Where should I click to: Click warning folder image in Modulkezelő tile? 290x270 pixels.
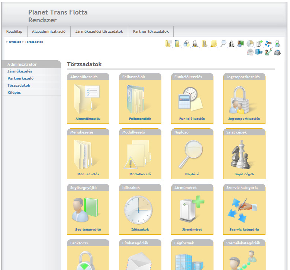137,154
